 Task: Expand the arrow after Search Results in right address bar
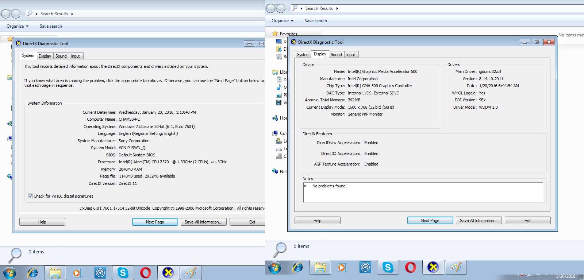coord(337,8)
